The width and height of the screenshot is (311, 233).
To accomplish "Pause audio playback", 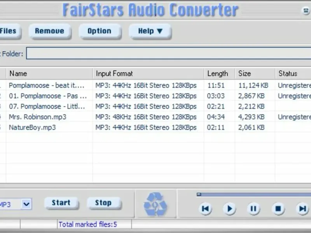I will click(253, 209).
